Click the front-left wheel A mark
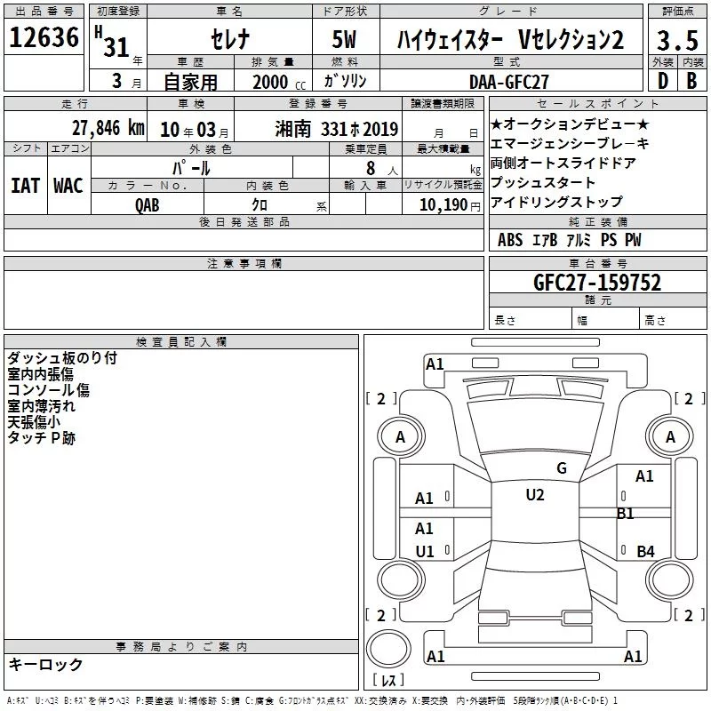The height and width of the screenshot is (711, 711). tap(400, 437)
